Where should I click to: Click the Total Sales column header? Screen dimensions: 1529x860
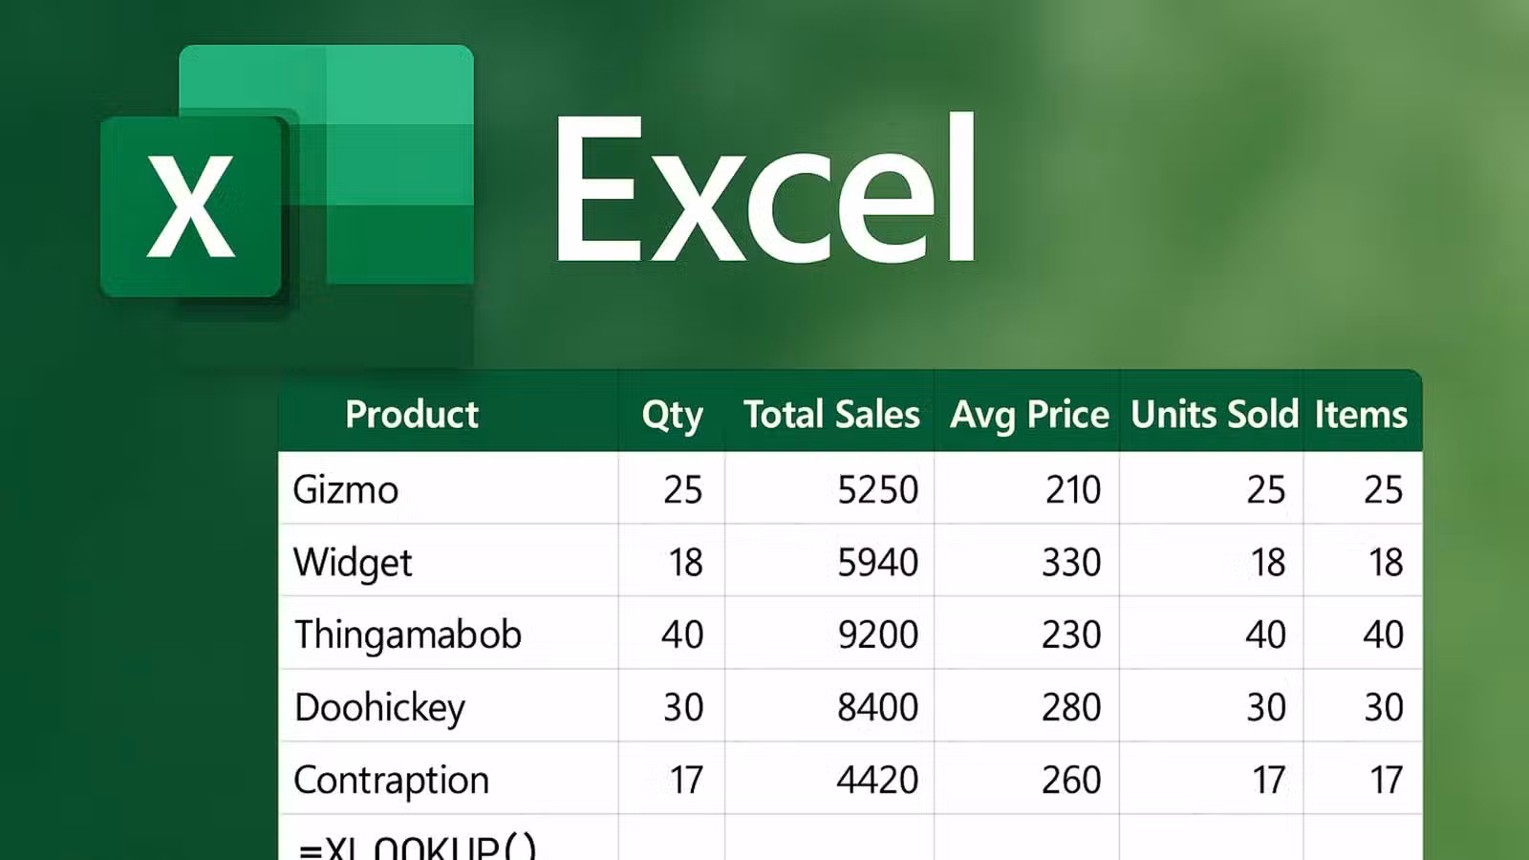pyautogui.click(x=831, y=415)
